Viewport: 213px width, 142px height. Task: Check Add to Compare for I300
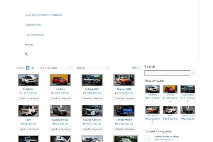pyautogui.click(x=19, y=129)
